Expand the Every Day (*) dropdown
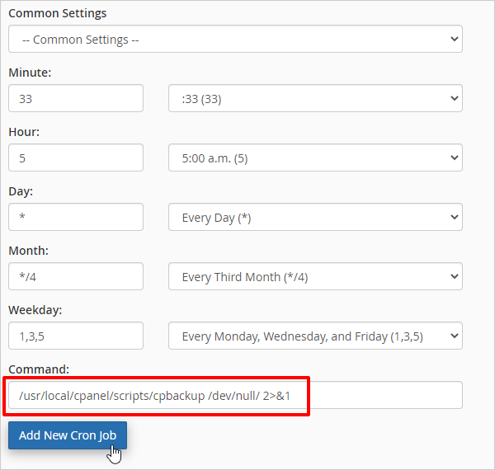495x470 pixels. (x=315, y=217)
